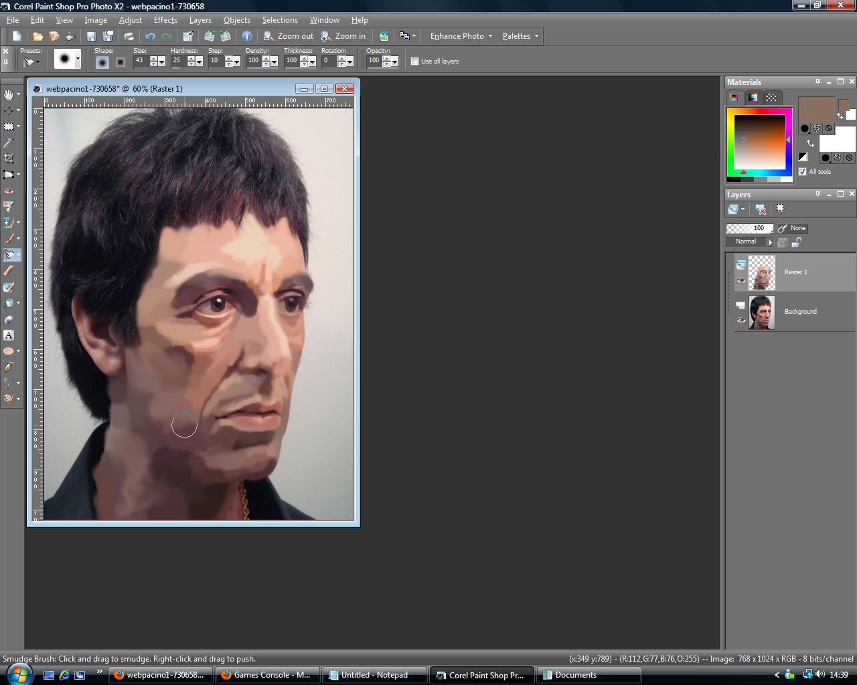This screenshot has width=857, height=685.
Task: Set foreground material to transparent
Action: (829, 128)
